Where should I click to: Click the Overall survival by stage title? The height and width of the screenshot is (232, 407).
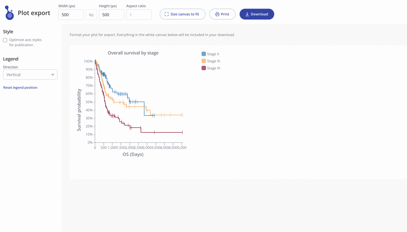click(x=133, y=53)
